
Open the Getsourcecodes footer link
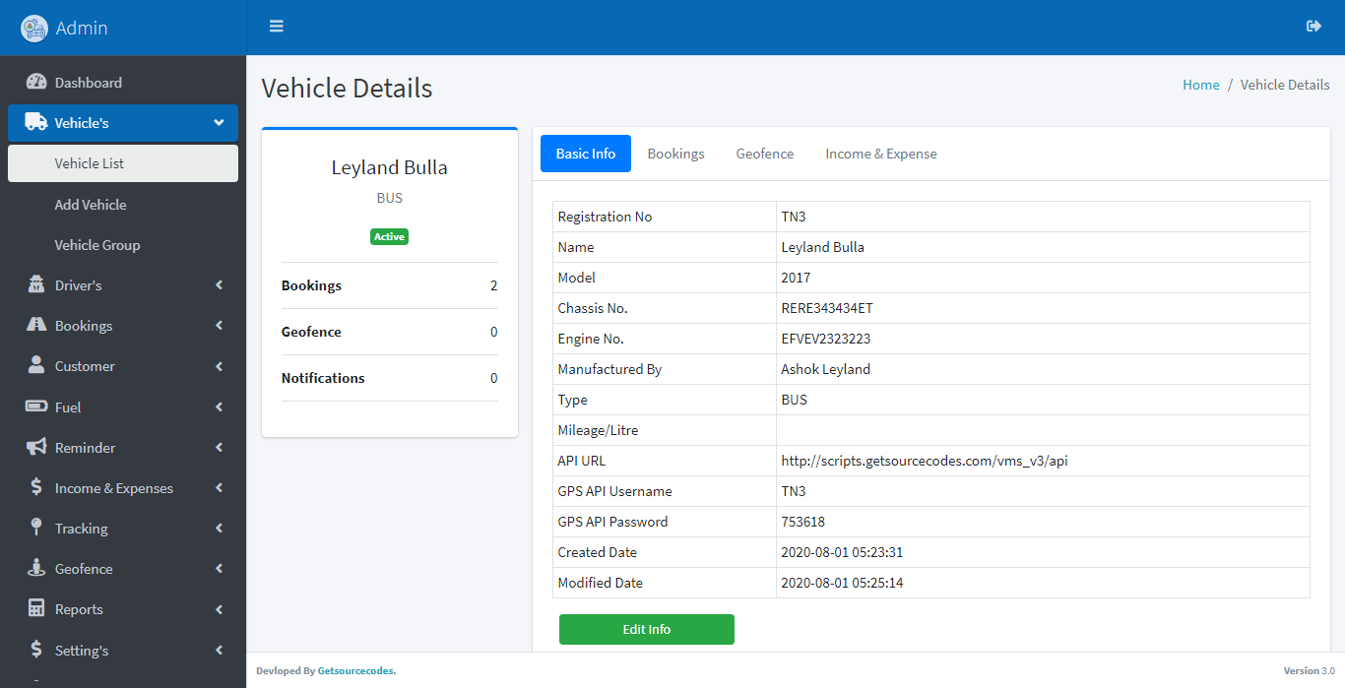[x=356, y=670]
